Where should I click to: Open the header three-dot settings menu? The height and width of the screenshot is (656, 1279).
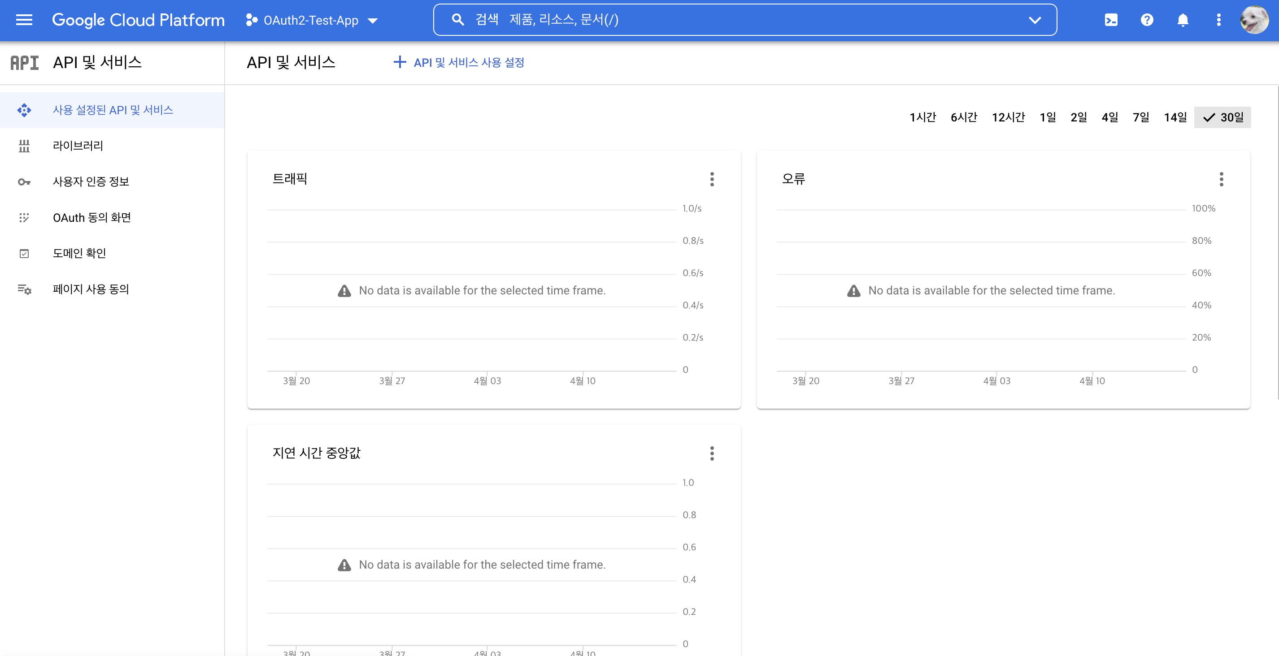[x=1218, y=20]
